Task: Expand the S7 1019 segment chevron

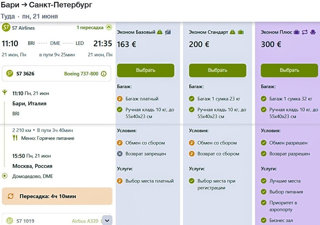Action: pos(108,220)
